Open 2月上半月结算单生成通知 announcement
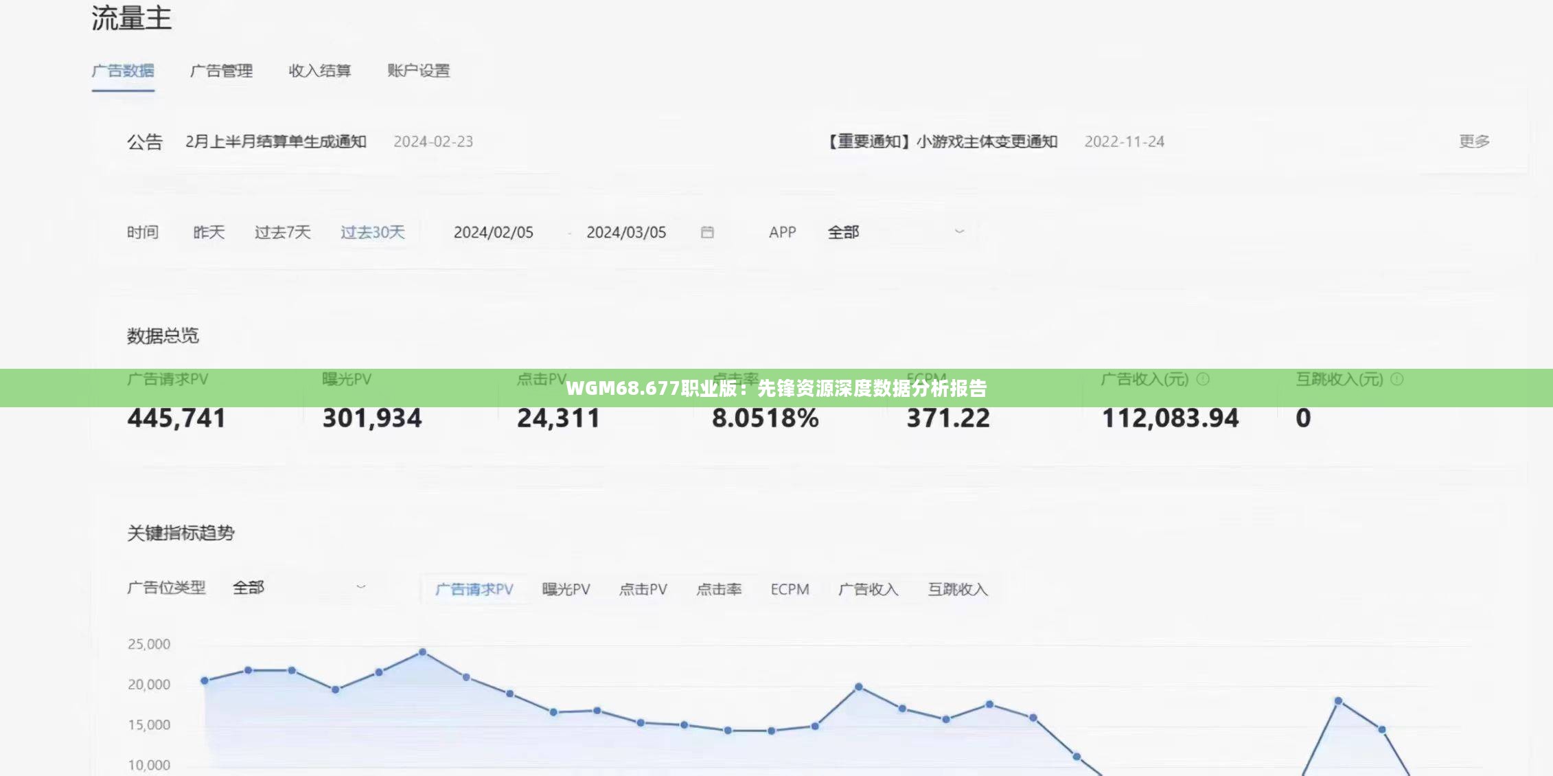Viewport: 1553px width, 776px height. point(276,141)
